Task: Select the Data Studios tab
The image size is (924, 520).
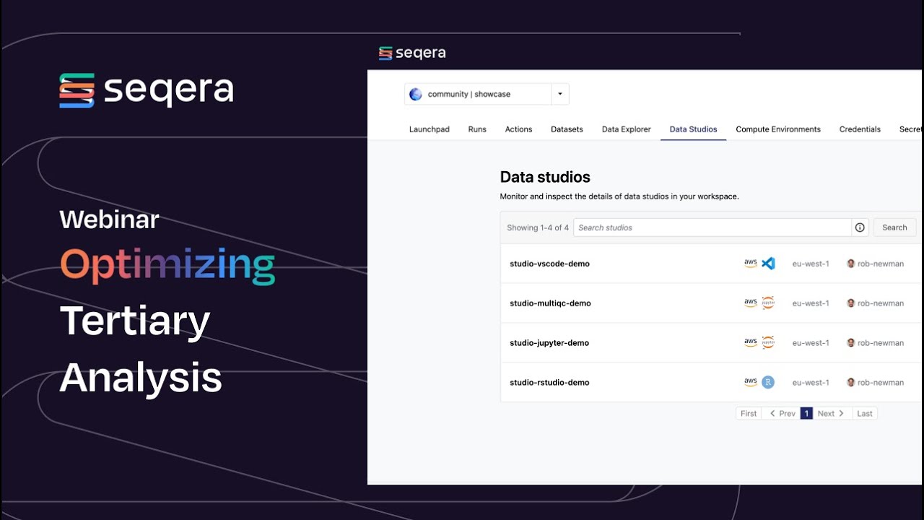Action: tap(694, 129)
